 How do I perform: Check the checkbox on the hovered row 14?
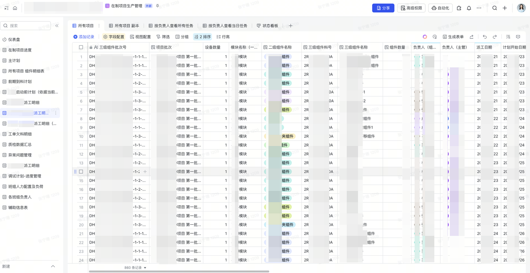click(81, 171)
